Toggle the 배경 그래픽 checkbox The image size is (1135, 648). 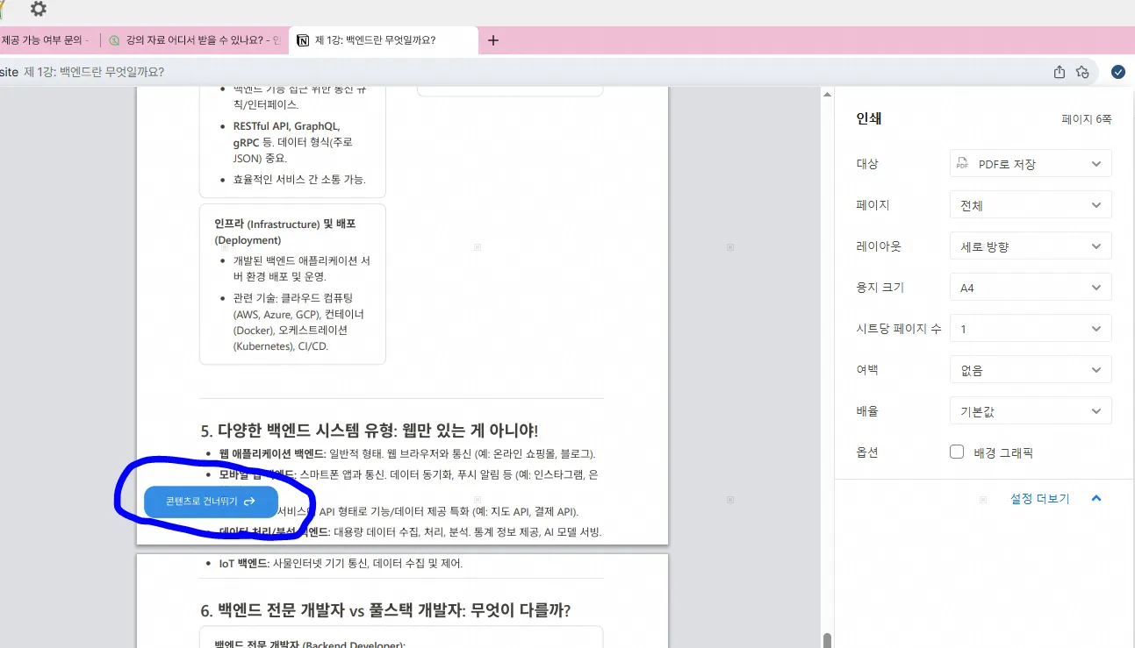pos(958,452)
